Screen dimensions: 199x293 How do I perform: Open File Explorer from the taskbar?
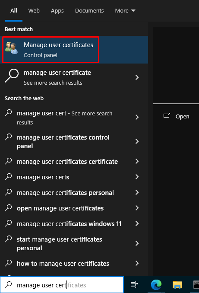(x=177, y=285)
